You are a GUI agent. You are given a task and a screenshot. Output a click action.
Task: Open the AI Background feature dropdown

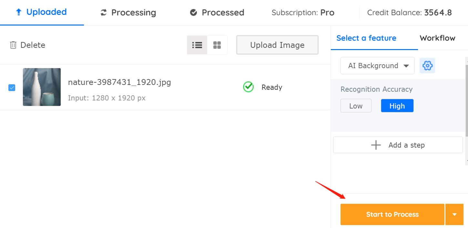pos(378,66)
